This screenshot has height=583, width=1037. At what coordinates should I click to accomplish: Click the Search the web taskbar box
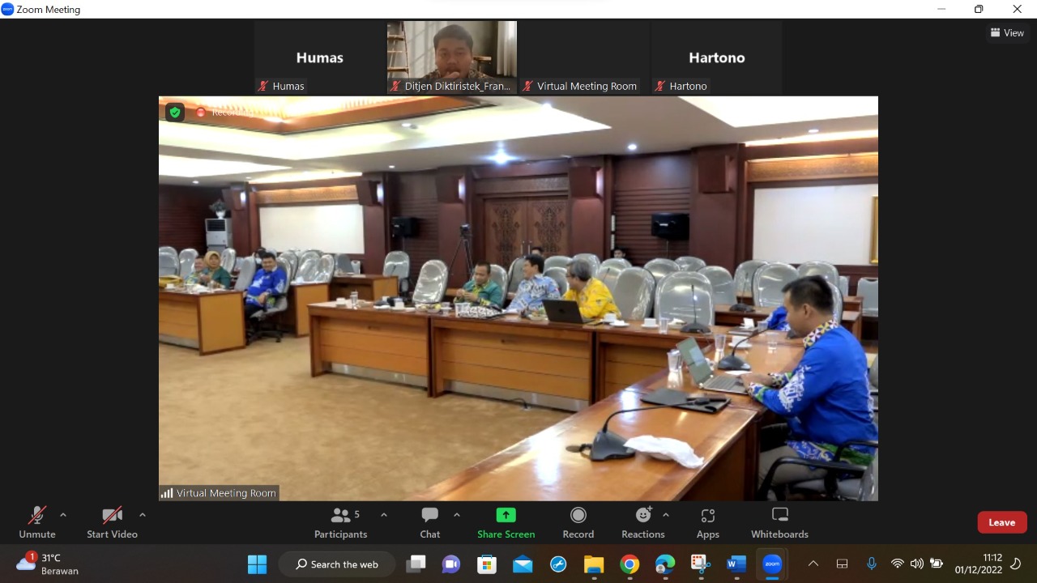pyautogui.click(x=337, y=564)
